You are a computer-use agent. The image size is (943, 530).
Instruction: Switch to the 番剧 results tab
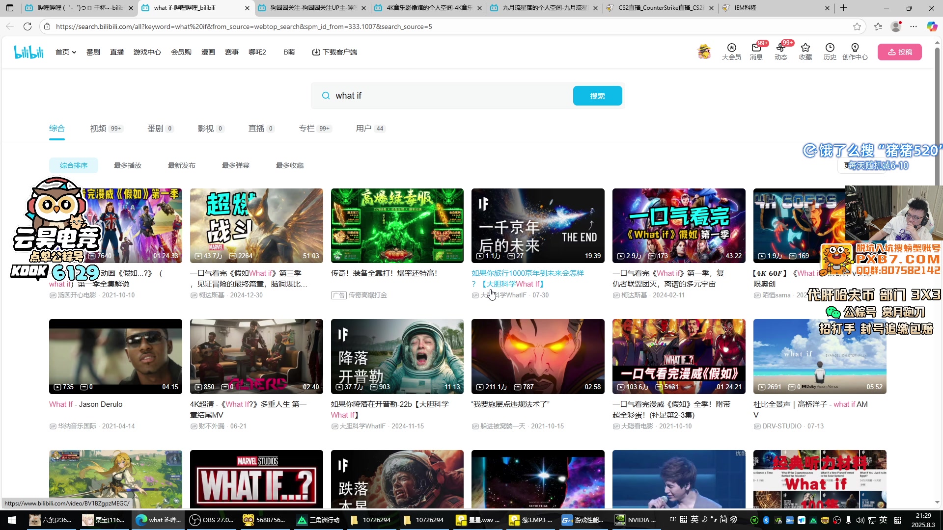pyautogui.click(x=160, y=129)
